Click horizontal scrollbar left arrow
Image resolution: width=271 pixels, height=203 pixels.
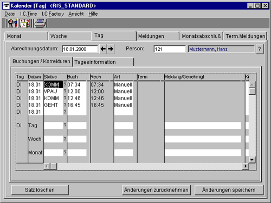click(x=47, y=166)
